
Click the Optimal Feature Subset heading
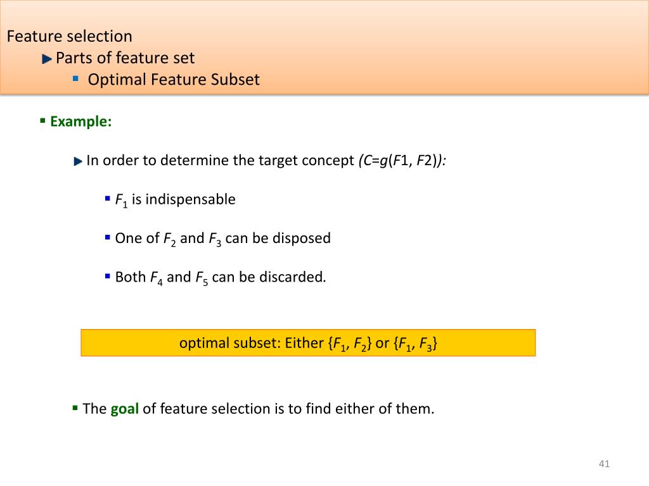coord(174,79)
